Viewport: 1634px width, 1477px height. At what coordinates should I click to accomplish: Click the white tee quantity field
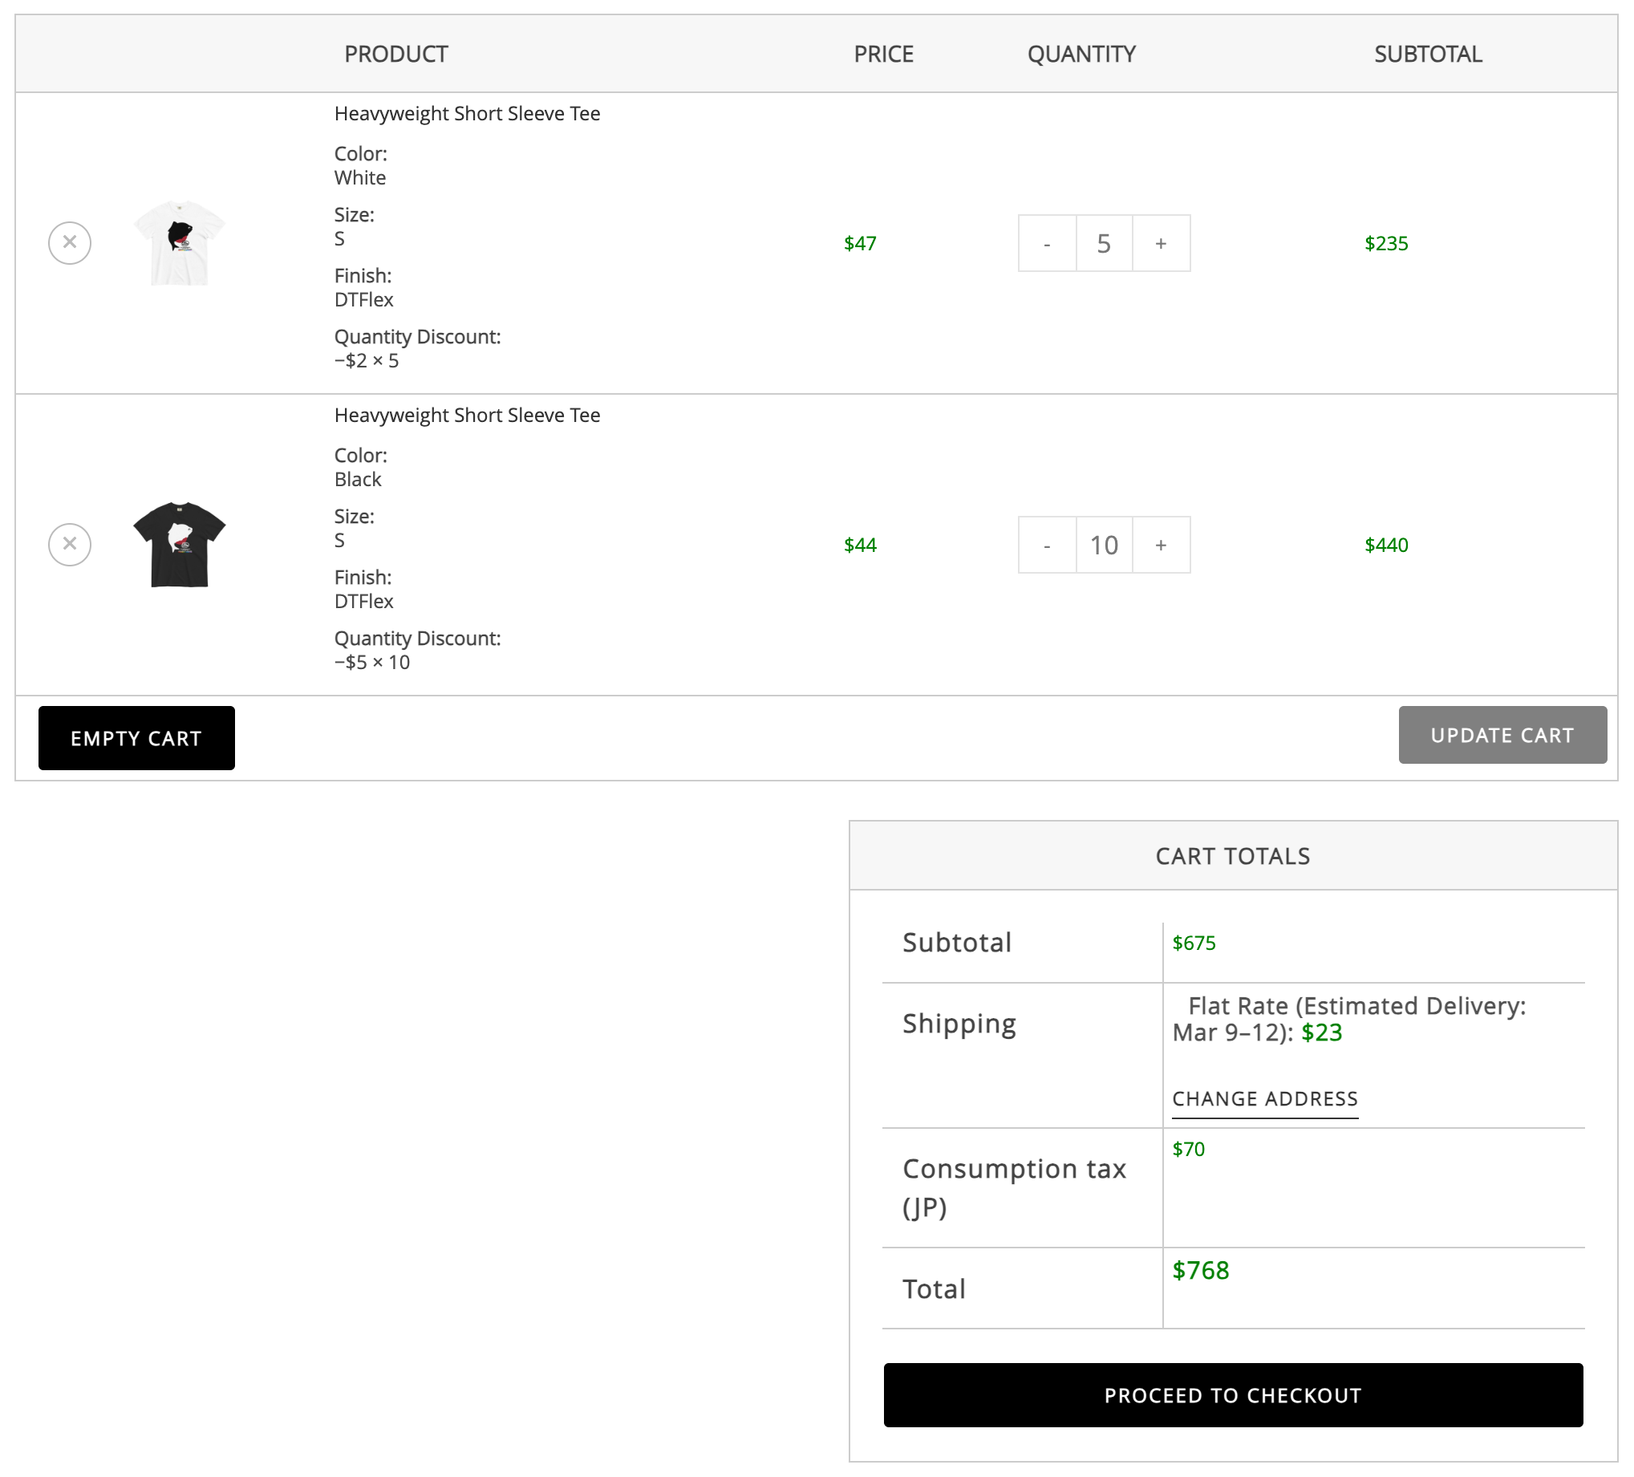click(1103, 243)
